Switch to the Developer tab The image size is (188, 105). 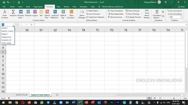[83, 7]
